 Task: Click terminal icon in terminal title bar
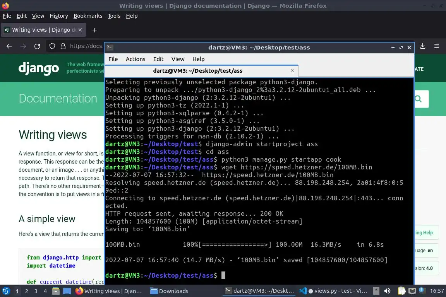[x=110, y=48]
